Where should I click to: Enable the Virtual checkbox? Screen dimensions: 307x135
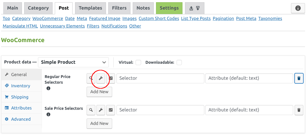click(x=138, y=62)
